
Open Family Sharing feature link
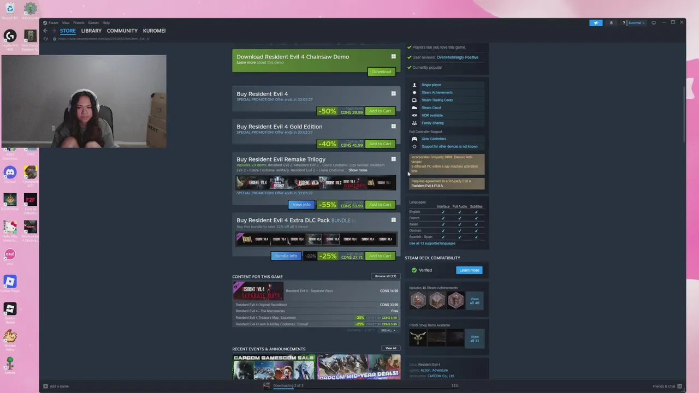433,123
